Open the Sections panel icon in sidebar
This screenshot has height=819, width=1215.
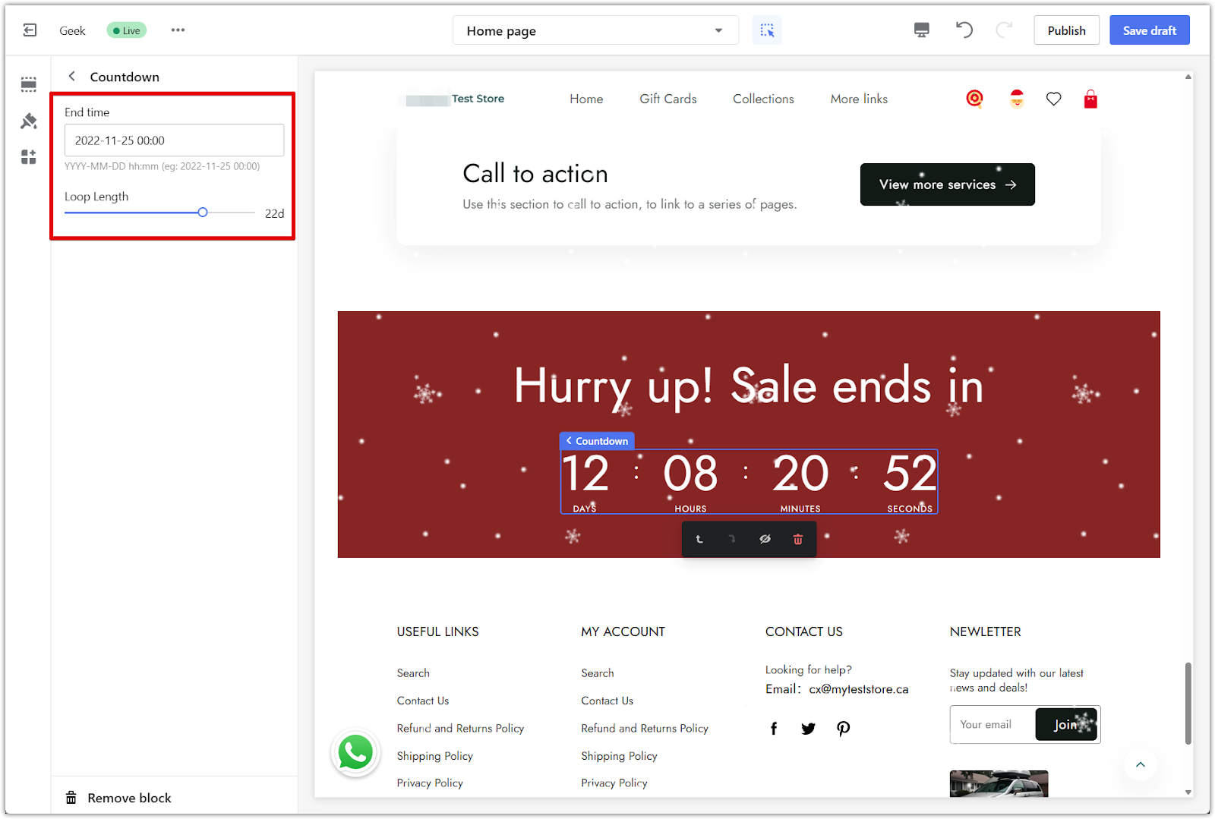tap(29, 84)
